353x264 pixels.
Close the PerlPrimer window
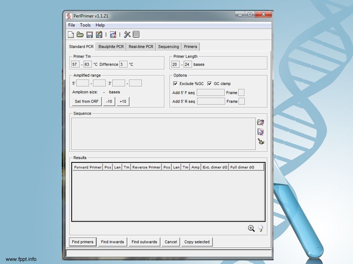coord(263,14)
